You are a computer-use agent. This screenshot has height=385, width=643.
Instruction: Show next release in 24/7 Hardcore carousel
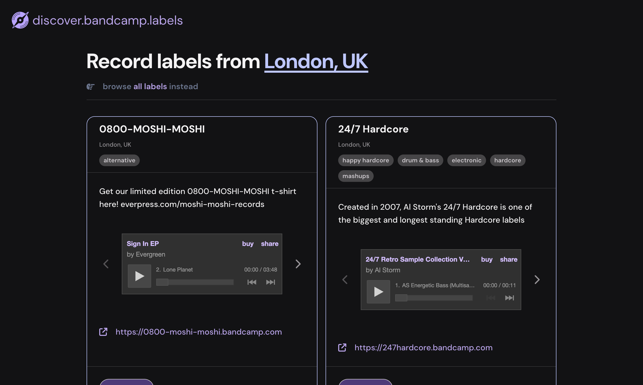537,280
